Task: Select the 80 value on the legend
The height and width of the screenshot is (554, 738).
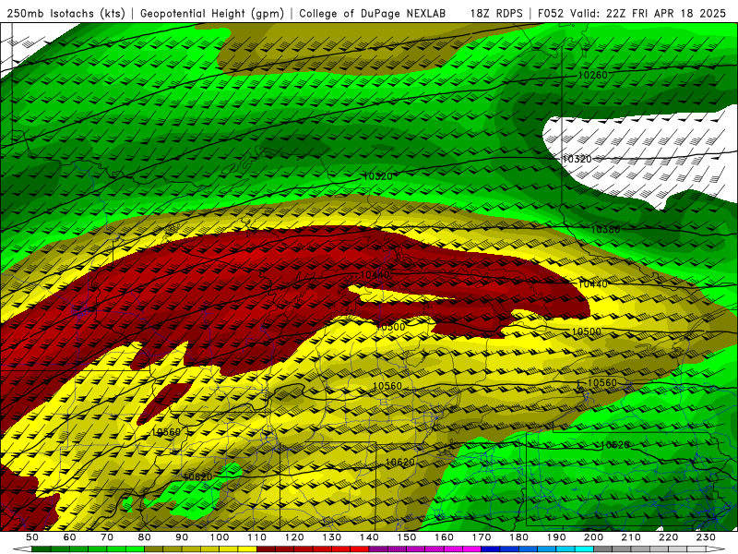Action: [x=145, y=537]
